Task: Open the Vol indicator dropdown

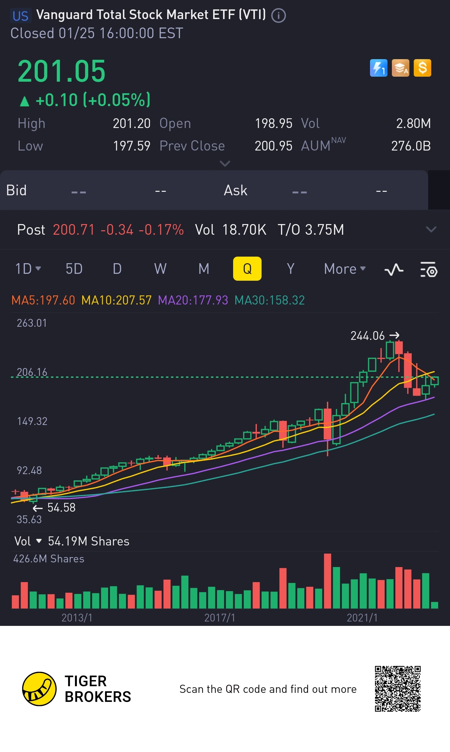Action: [28, 541]
